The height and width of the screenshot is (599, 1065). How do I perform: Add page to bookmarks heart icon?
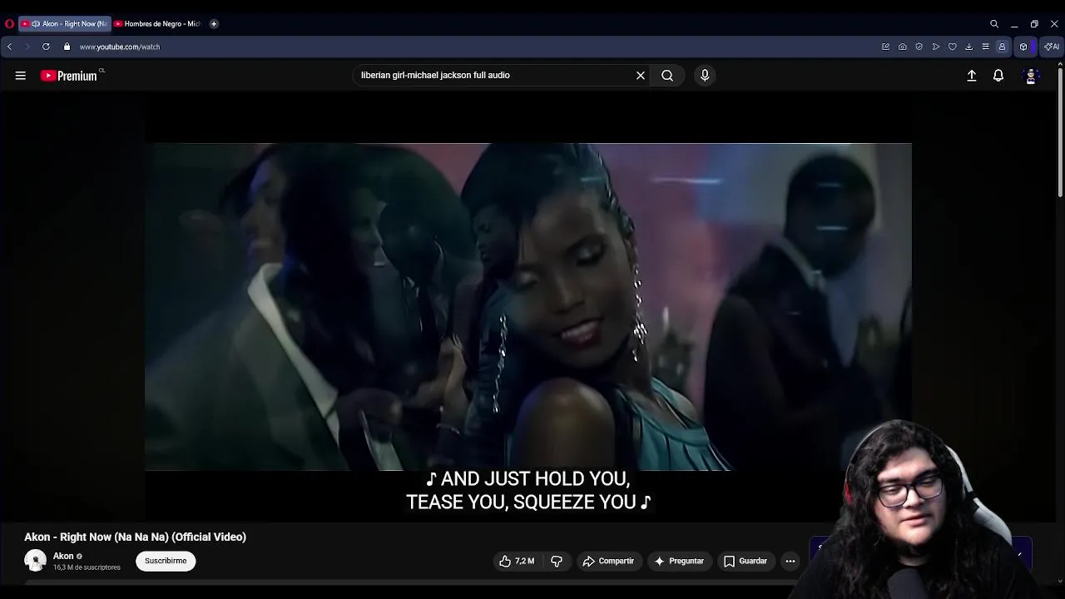953,47
